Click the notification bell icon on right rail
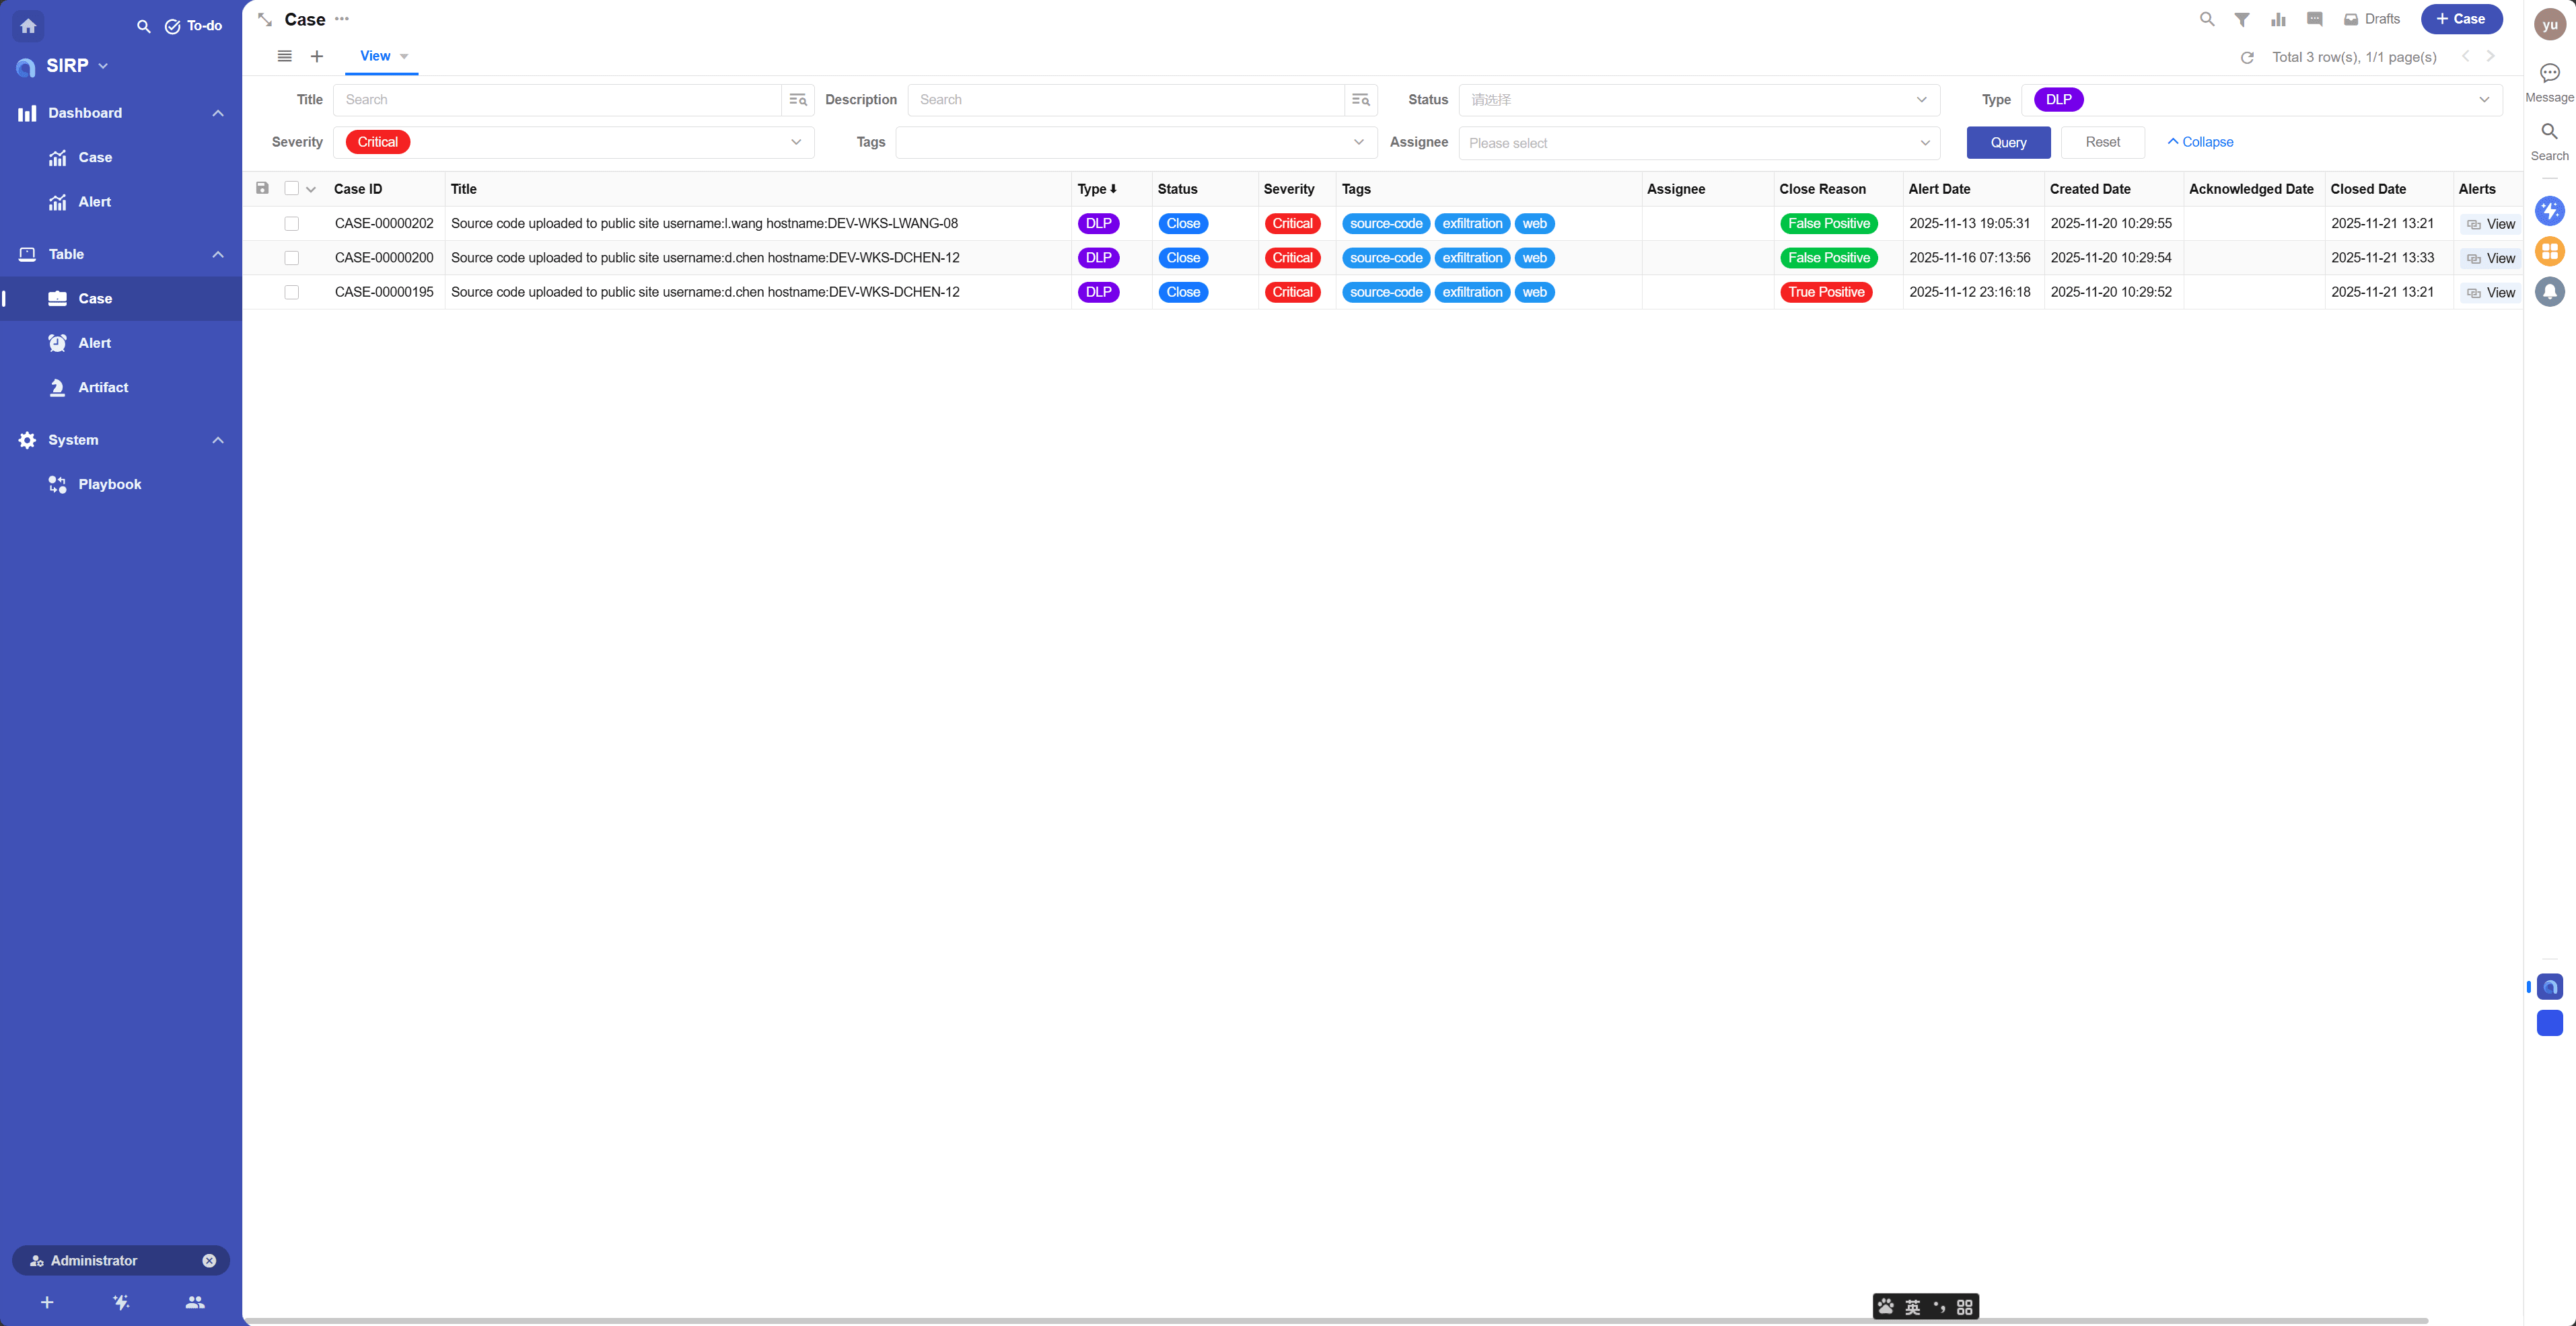Image resolution: width=2576 pixels, height=1326 pixels. (2549, 292)
